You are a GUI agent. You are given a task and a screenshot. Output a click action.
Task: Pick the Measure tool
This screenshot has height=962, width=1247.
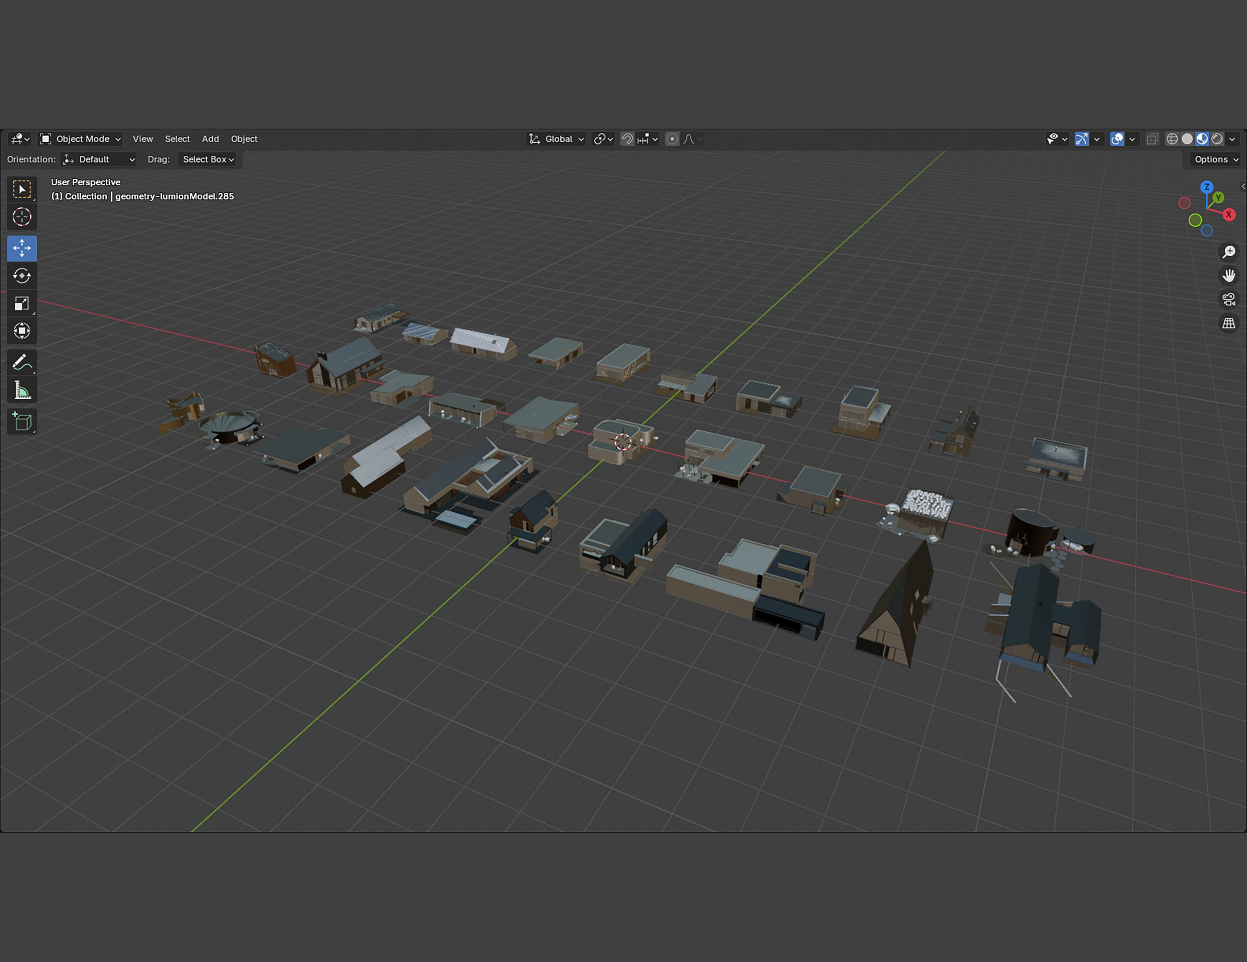[x=22, y=391]
